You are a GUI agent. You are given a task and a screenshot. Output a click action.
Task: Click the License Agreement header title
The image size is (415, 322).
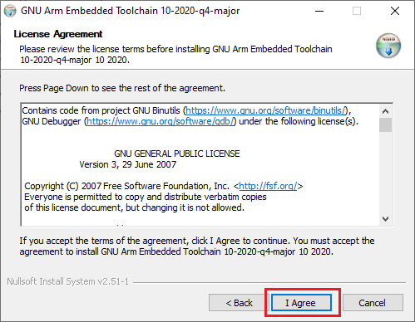[58, 34]
